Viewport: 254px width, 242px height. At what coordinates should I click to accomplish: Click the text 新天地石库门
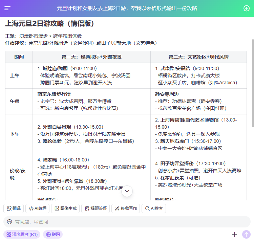click(x=175, y=141)
